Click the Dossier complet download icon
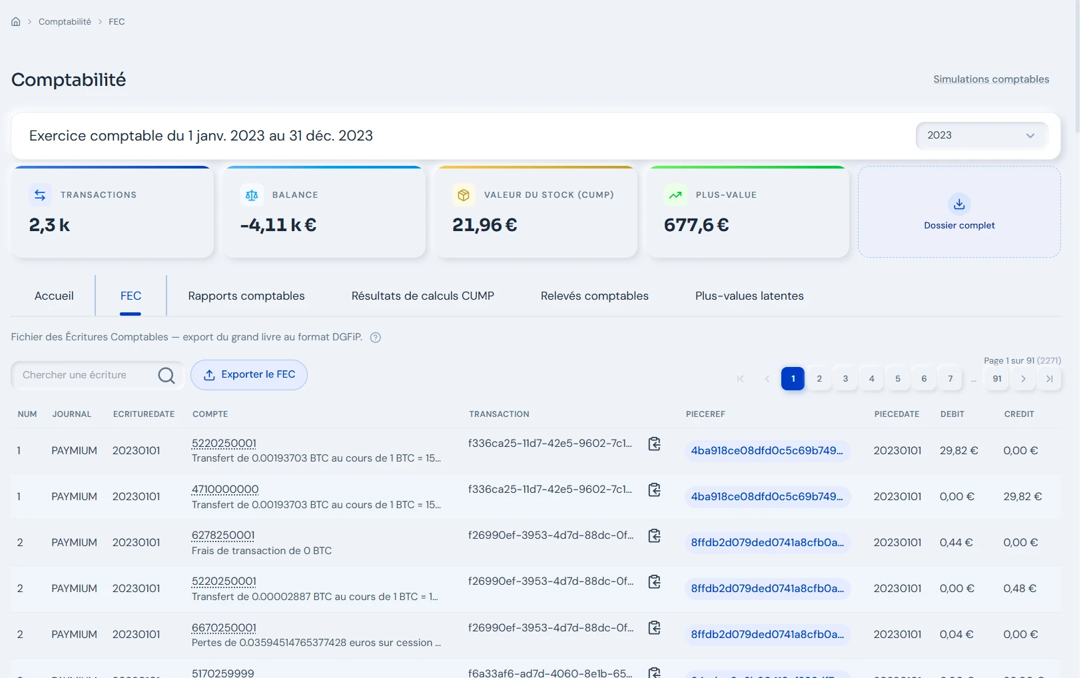This screenshot has width=1083, height=678. [x=959, y=204]
